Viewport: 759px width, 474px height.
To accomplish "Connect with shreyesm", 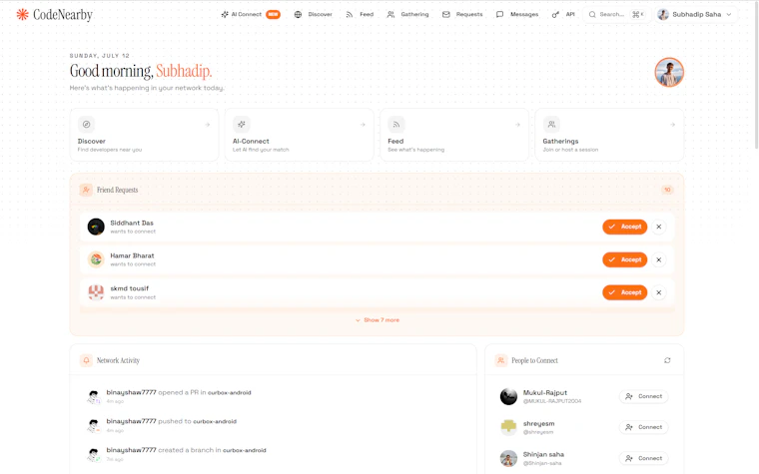I will click(643, 427).
